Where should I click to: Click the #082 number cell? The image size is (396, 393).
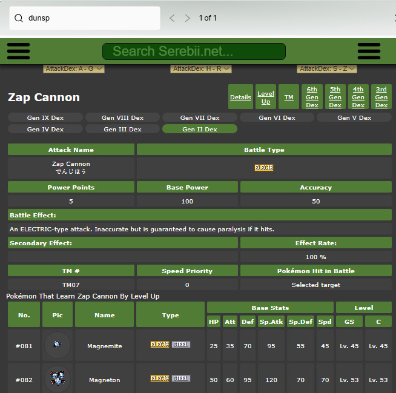(x=24, y=378)
